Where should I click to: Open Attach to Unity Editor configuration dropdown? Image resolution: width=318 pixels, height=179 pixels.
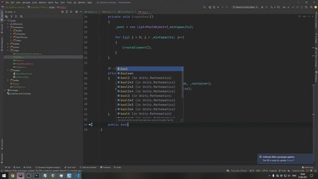point(245,7)
